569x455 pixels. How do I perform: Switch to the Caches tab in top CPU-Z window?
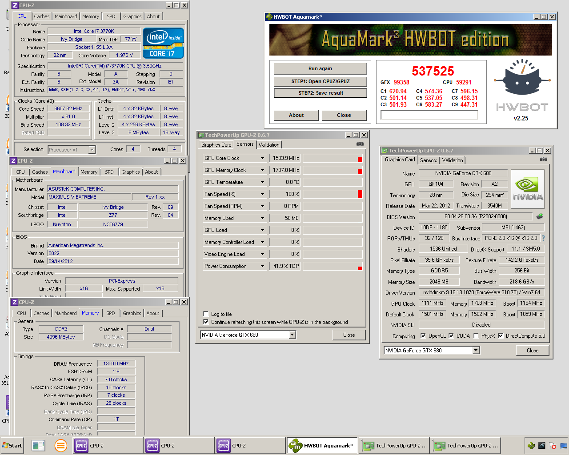point(42,16)
